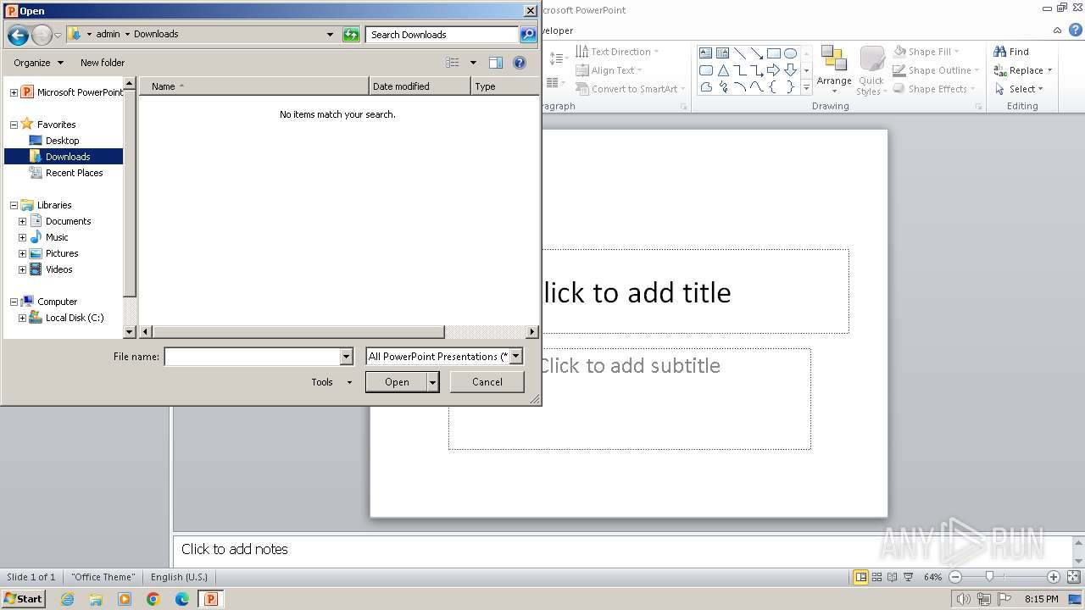Open Google Chrome from the taskbar

153,599
